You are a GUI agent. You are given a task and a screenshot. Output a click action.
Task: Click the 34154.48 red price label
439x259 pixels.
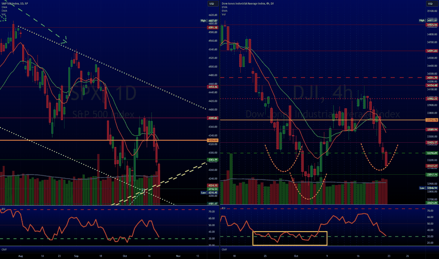point(432,85)
